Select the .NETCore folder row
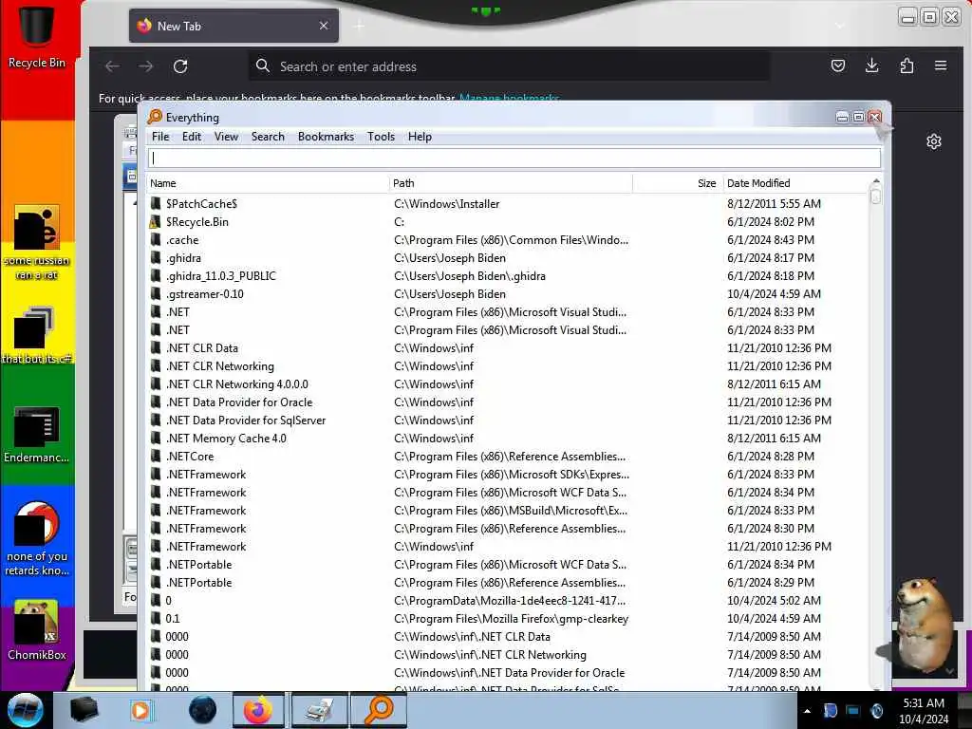 point(509,456)
